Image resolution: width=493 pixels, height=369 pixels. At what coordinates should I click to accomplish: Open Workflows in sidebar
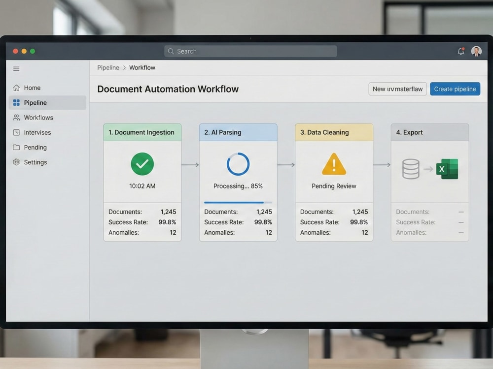[x=47, y=118]
